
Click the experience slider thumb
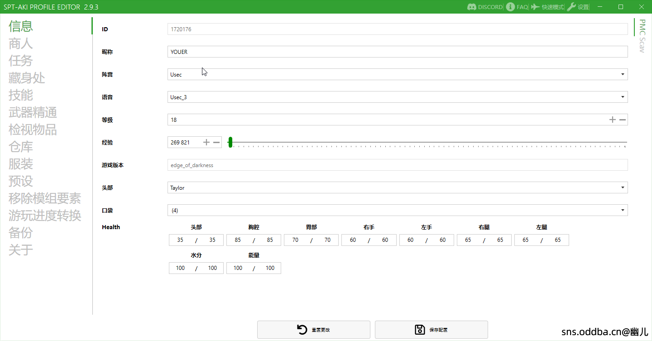coord(230,142)
